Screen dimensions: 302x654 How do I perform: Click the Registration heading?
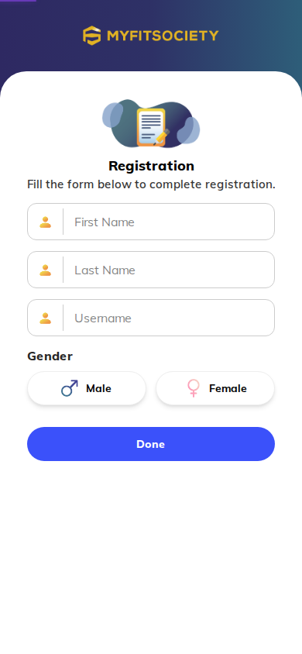[x=151, y=166]
